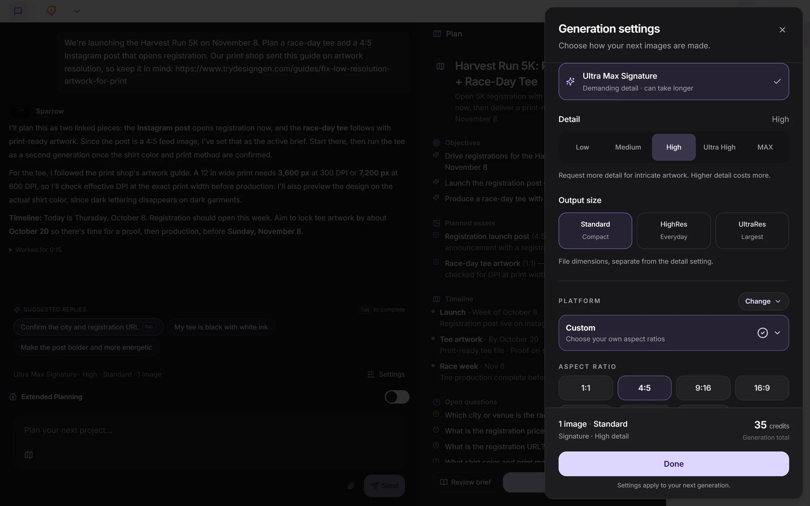Viewport: 810px width, 506px height.
Task: Select the Ultra Max Signature model card
Action: tap(673, 81)
